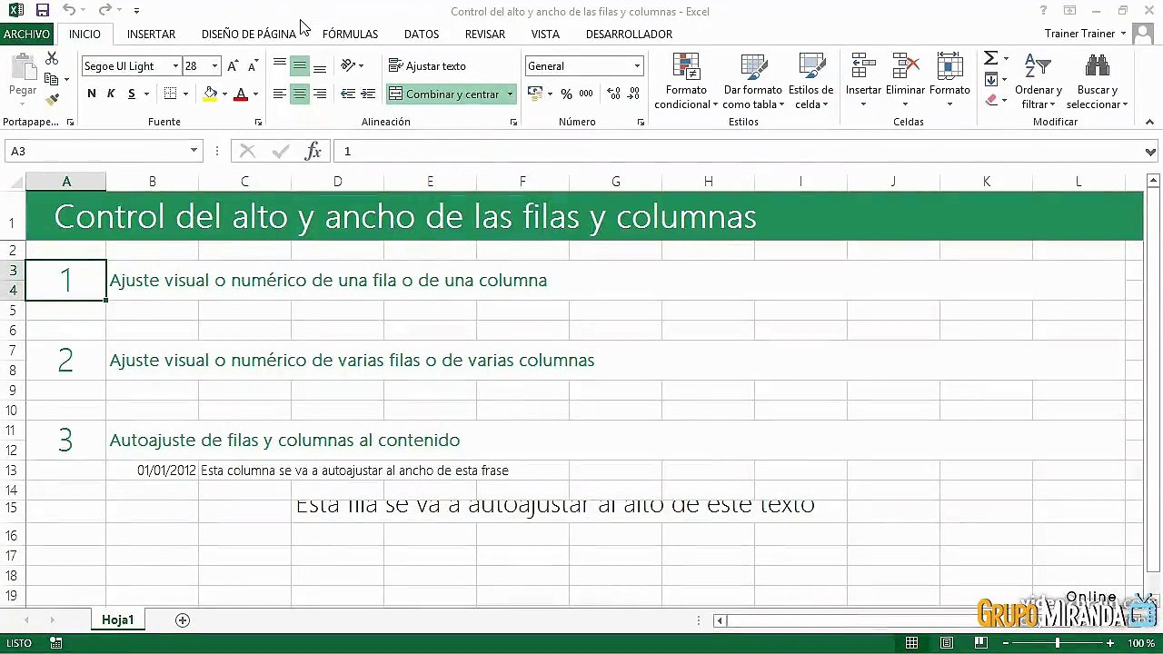Image resolution: width=1163 pixels, height=654 pixels.
Task: Click the AutoSum sigma icon
Action: pos(991,58)
